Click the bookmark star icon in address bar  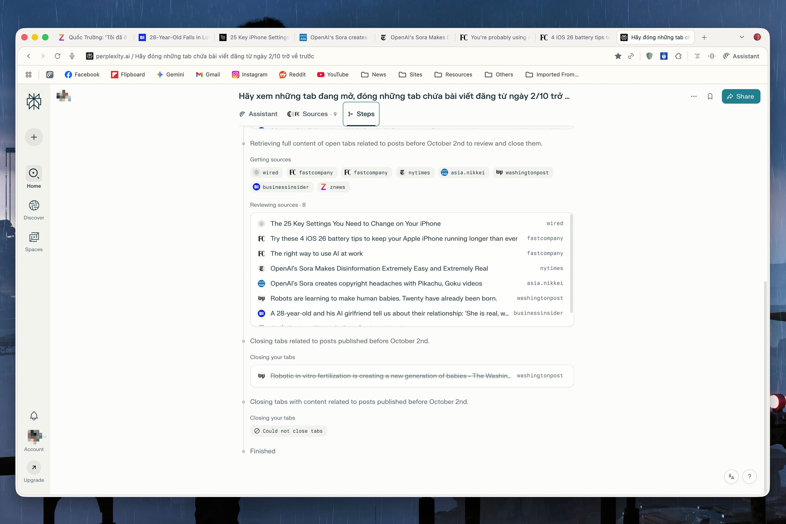point(618,56)
